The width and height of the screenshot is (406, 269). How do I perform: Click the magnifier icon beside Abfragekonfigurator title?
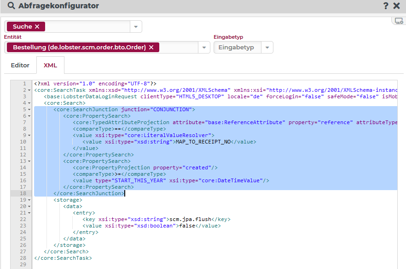[x=11, y=6]
